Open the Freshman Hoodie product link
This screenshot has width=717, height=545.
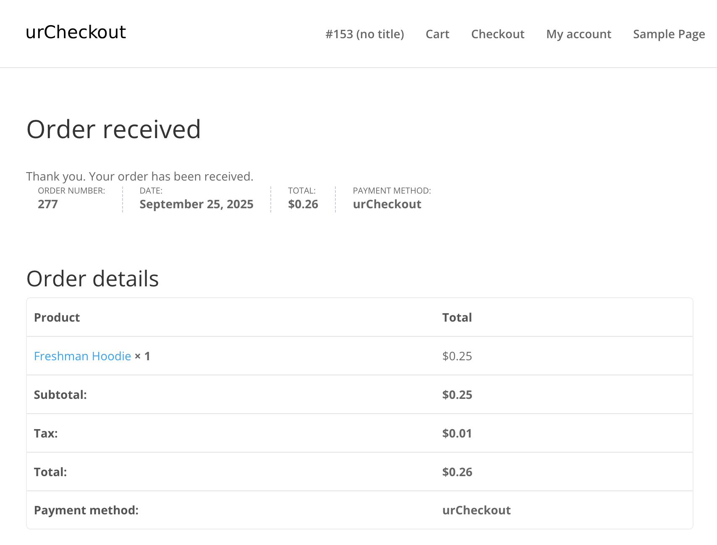coord(82,356)
